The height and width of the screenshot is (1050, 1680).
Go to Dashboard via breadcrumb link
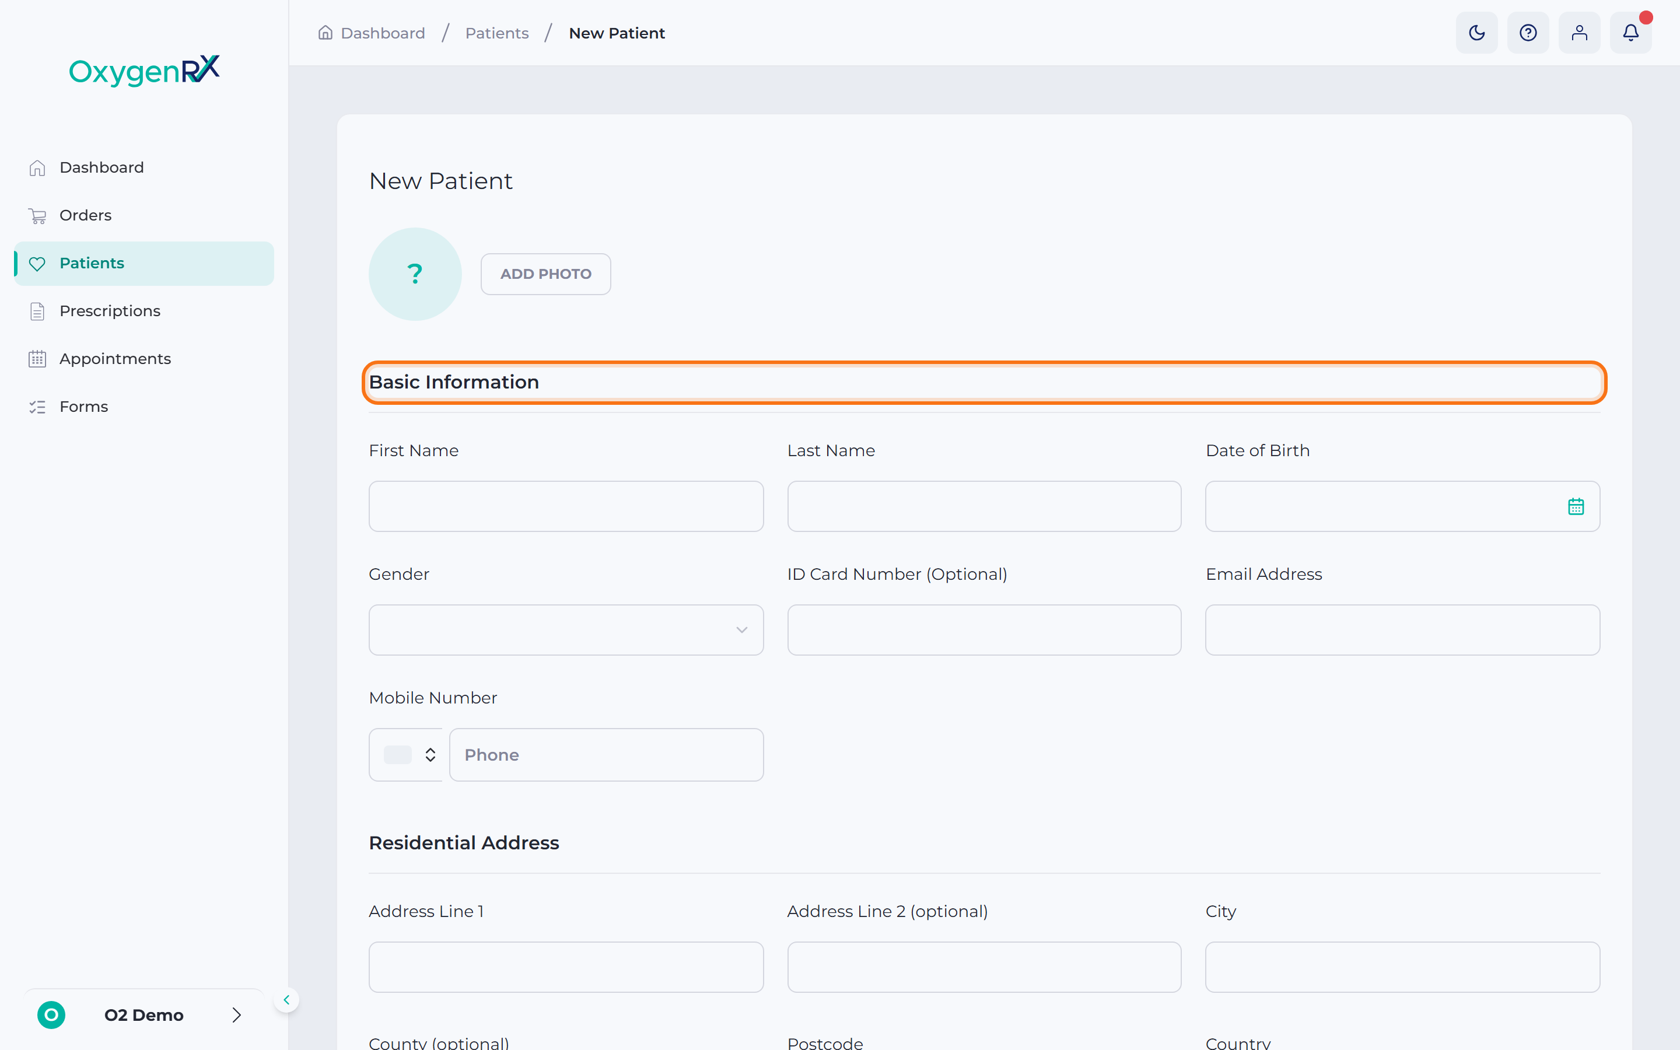point(383,33)
